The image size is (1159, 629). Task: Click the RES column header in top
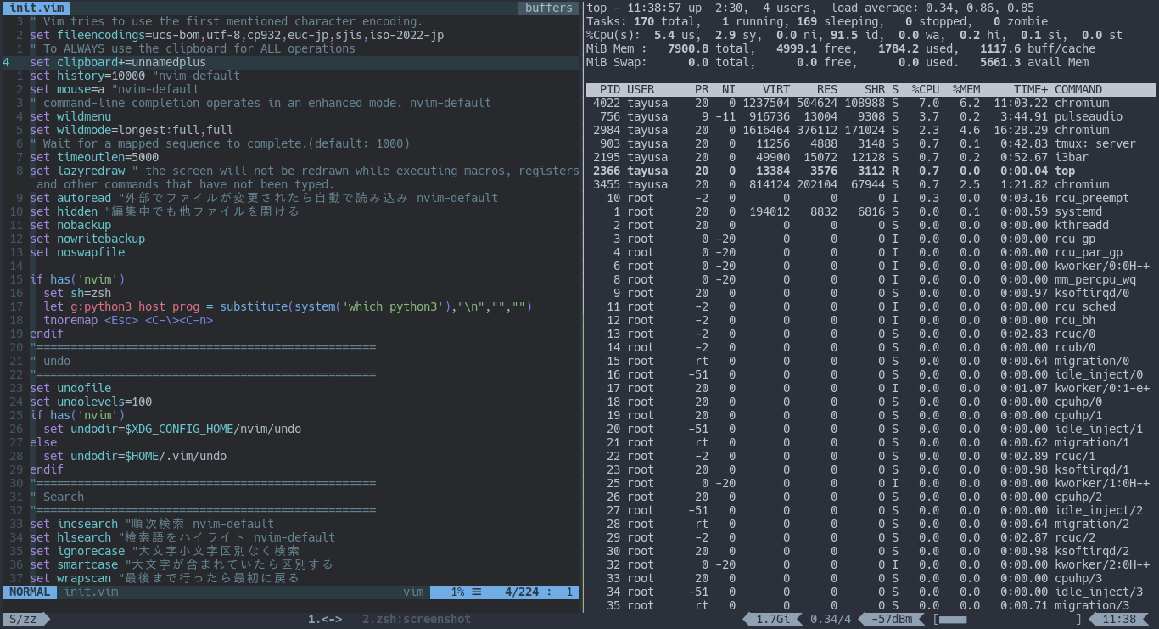[x=827, y=89]
